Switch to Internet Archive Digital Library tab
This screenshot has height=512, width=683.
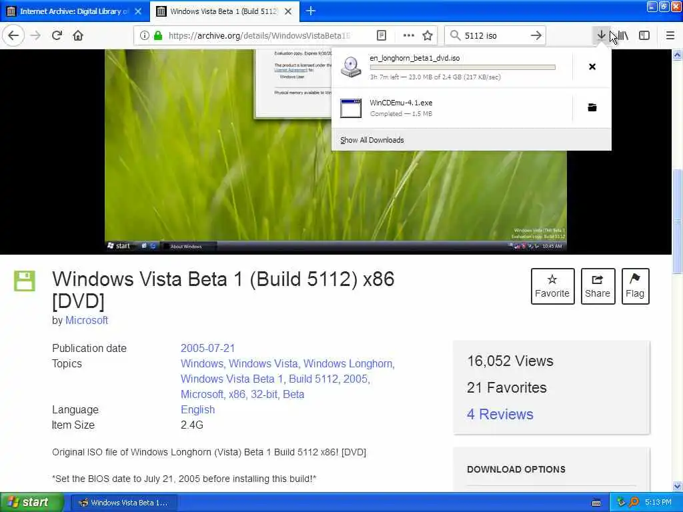(74, 11)
